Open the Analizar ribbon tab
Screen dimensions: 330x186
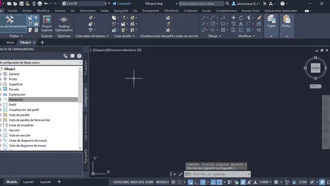[60, 10]
